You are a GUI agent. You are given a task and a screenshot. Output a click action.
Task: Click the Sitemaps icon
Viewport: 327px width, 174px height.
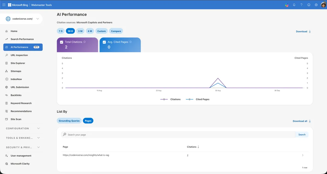click(x=7, y=71)
